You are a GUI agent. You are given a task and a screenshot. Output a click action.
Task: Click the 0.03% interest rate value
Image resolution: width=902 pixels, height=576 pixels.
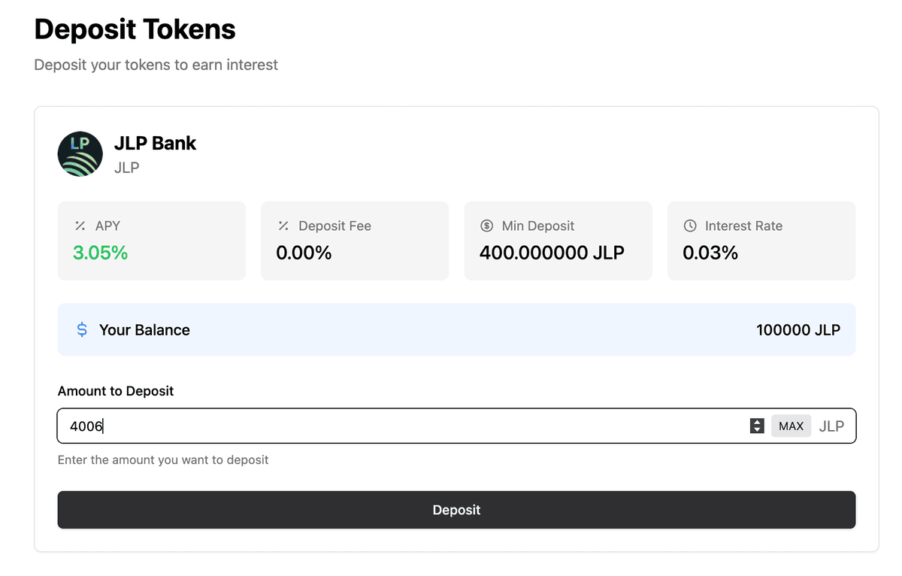coord(710,253)
